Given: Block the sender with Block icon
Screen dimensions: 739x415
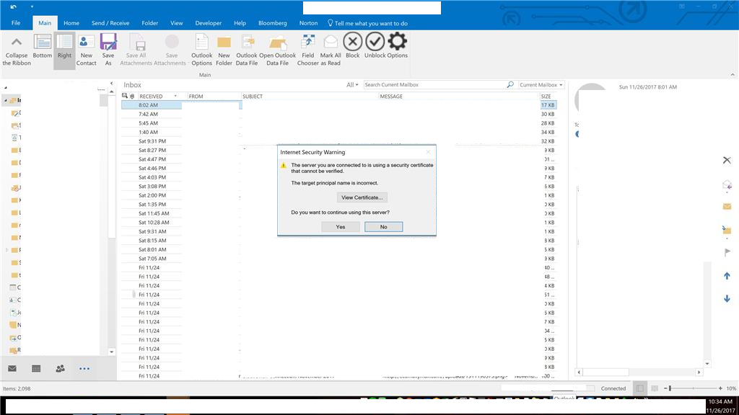Looking at the screenshot, I should click(352, 45).
